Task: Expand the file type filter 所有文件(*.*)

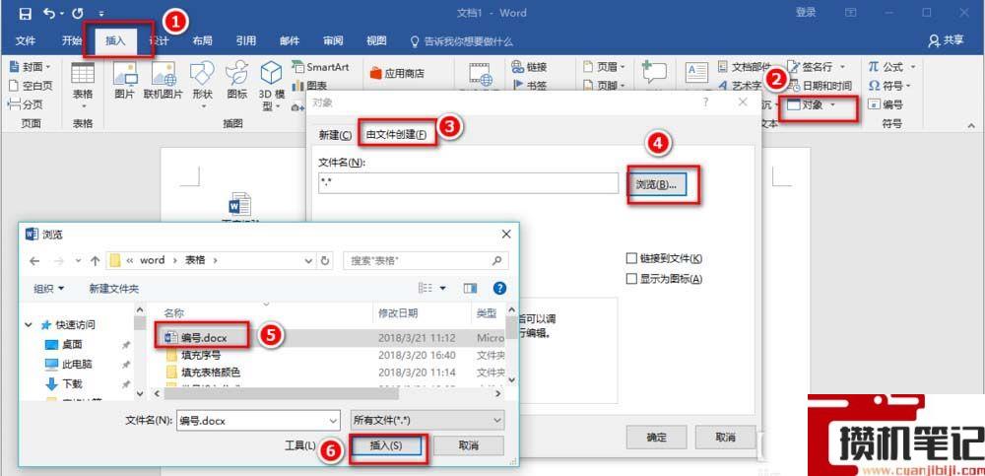Action: click(x=427, y=420)
